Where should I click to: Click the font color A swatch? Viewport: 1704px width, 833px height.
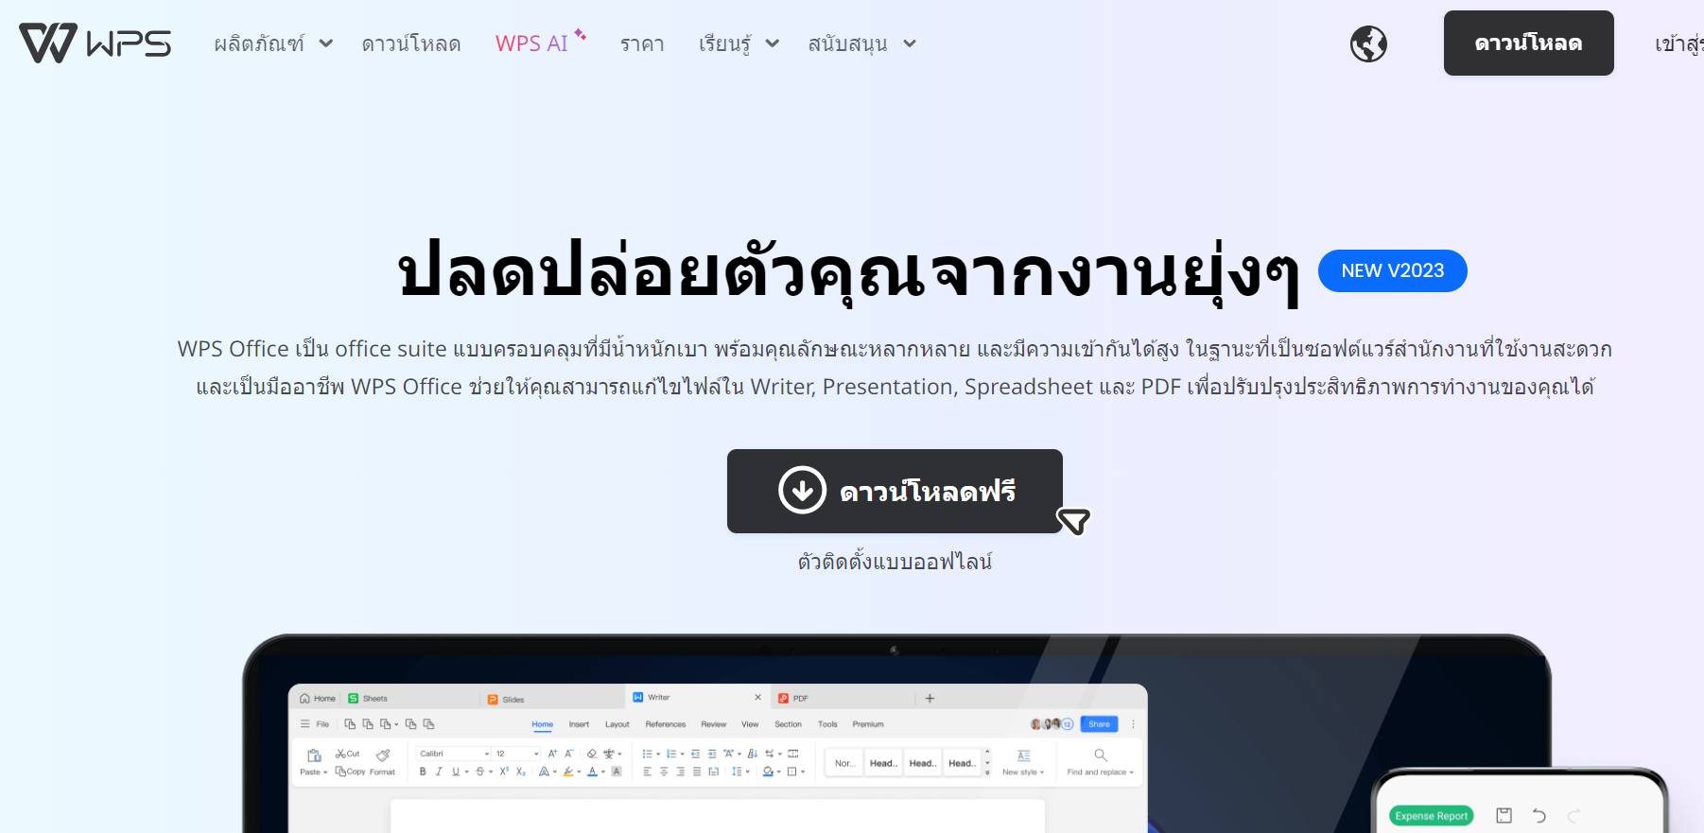point(592,772)
